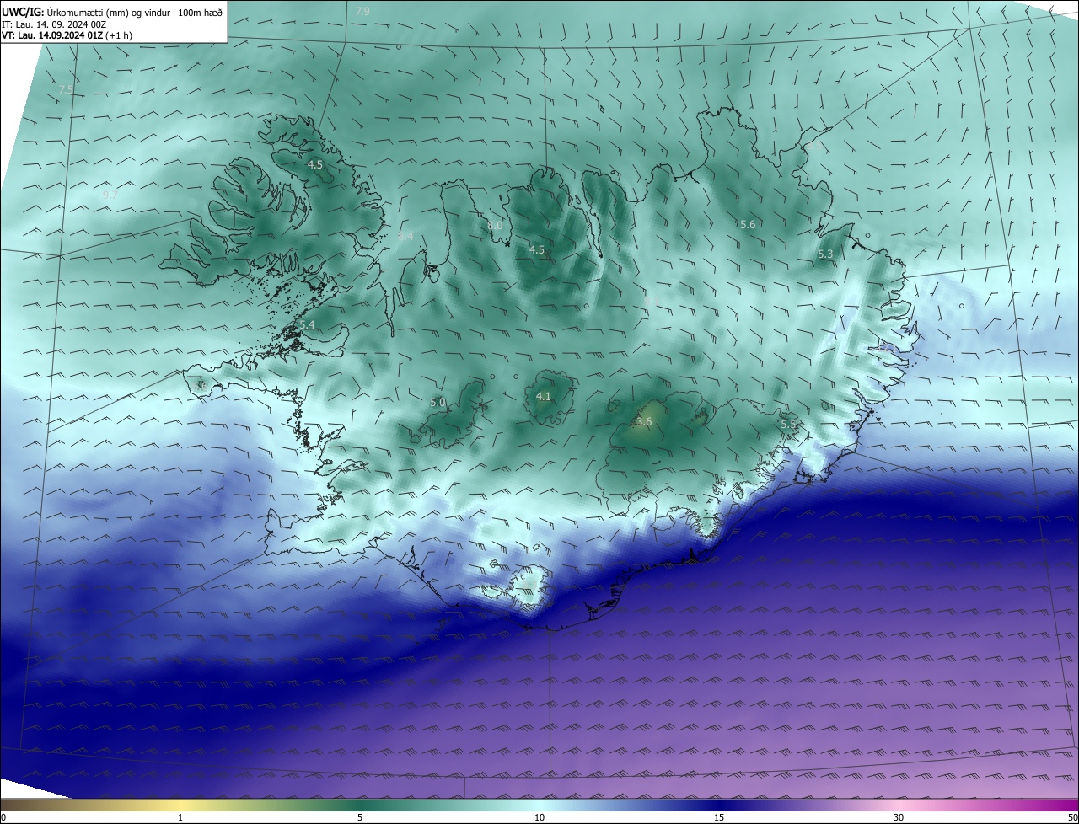Click the color scale tick labeled 5
This screenshot has height=824, width=1079.
tap(360, 817)
